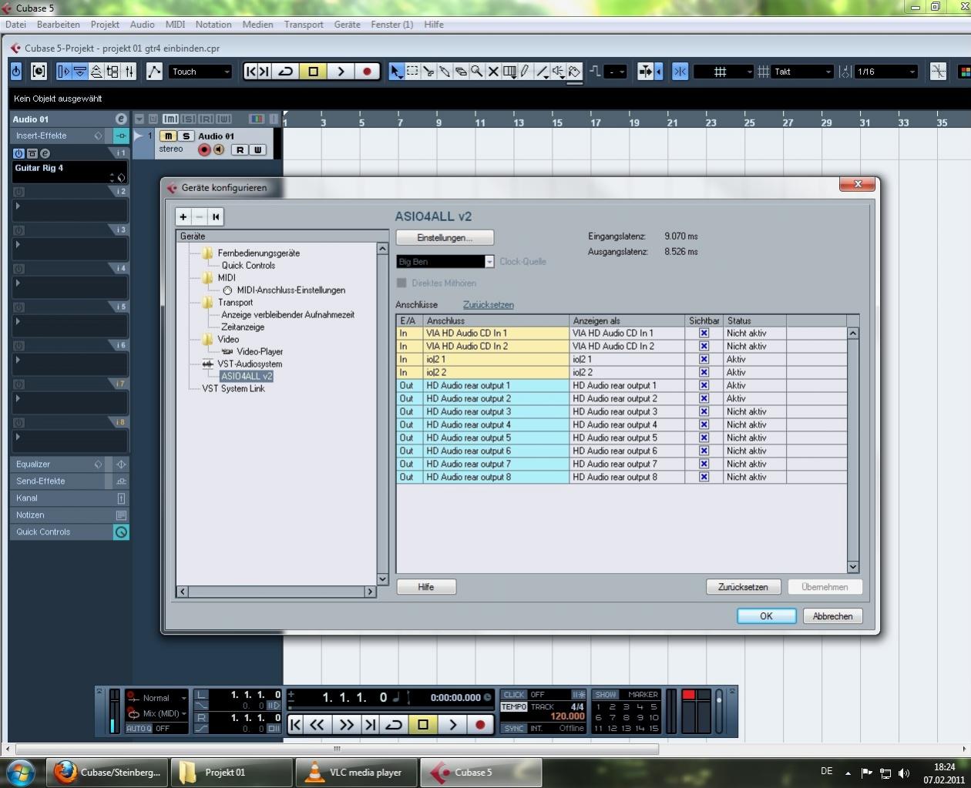Click Stop on the transport panel

pos(422,724)
